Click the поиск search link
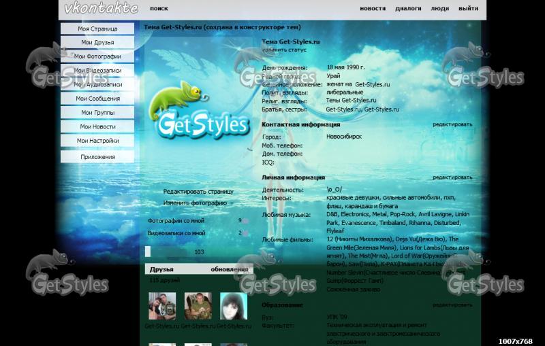Image resolution: width=545 pixels, height=346 pixels. pyautogui.click(x=159, y=9)
